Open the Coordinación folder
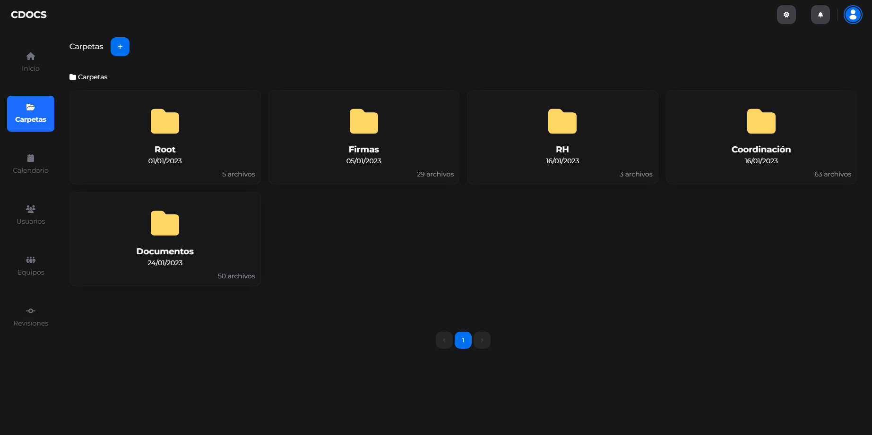 point(761,137)
